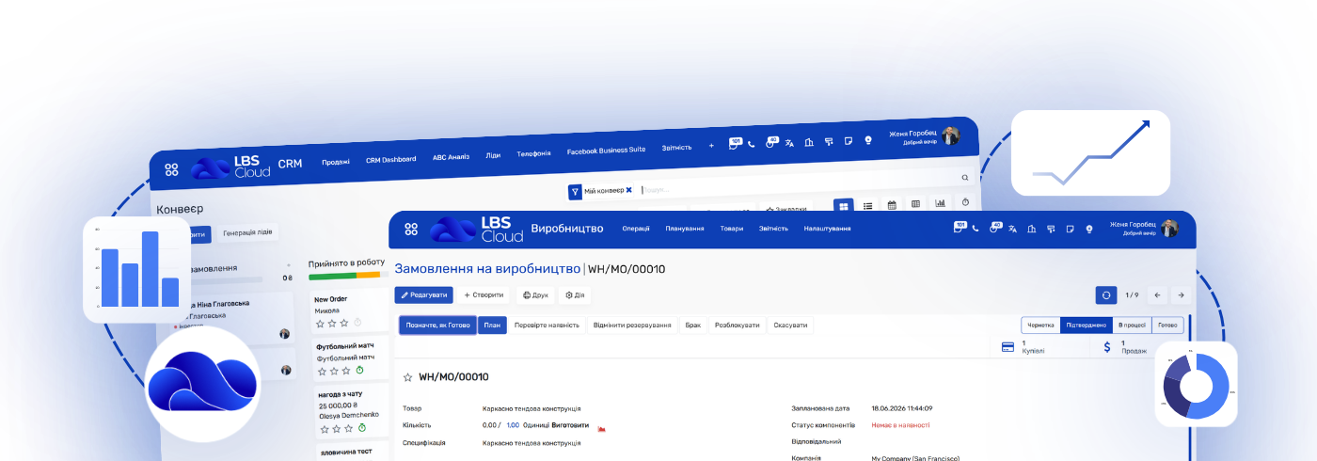Viewport: 1317px width, 461px height.
Task: Open the Дія actions dropdown
Action: tap(575, 295)
